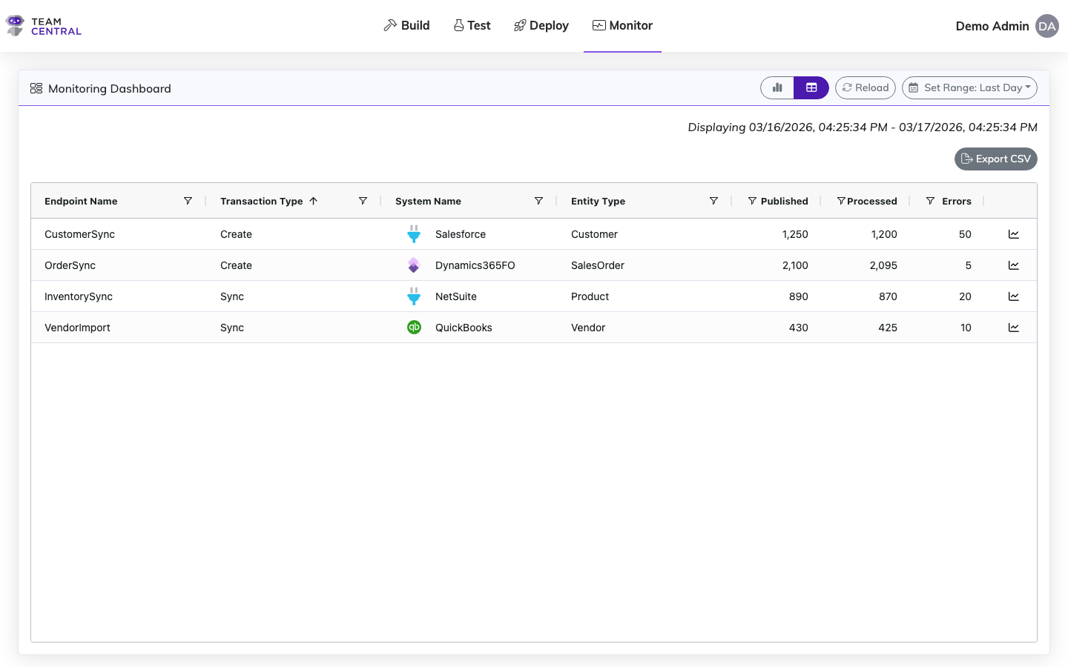Click the Transaction Type sort arrow

[313, 200]
